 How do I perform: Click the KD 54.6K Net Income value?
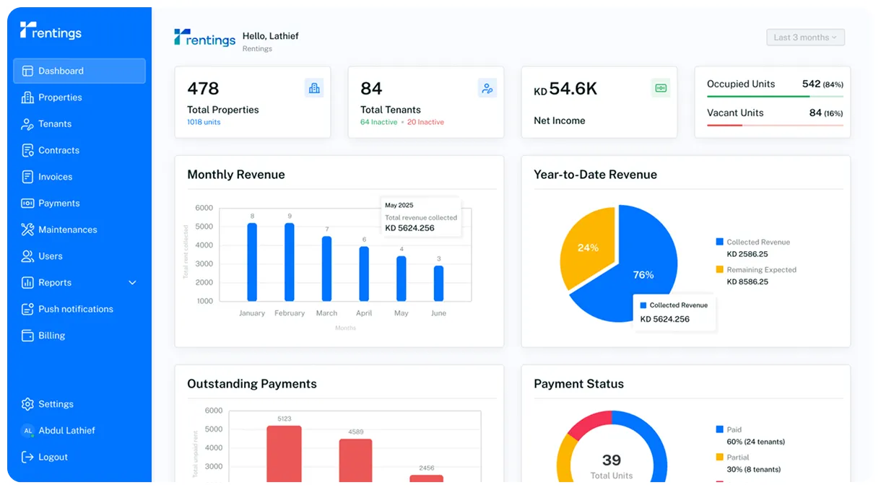point(565,89)
